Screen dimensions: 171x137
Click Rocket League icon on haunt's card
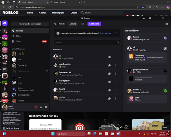pos(165,38)
